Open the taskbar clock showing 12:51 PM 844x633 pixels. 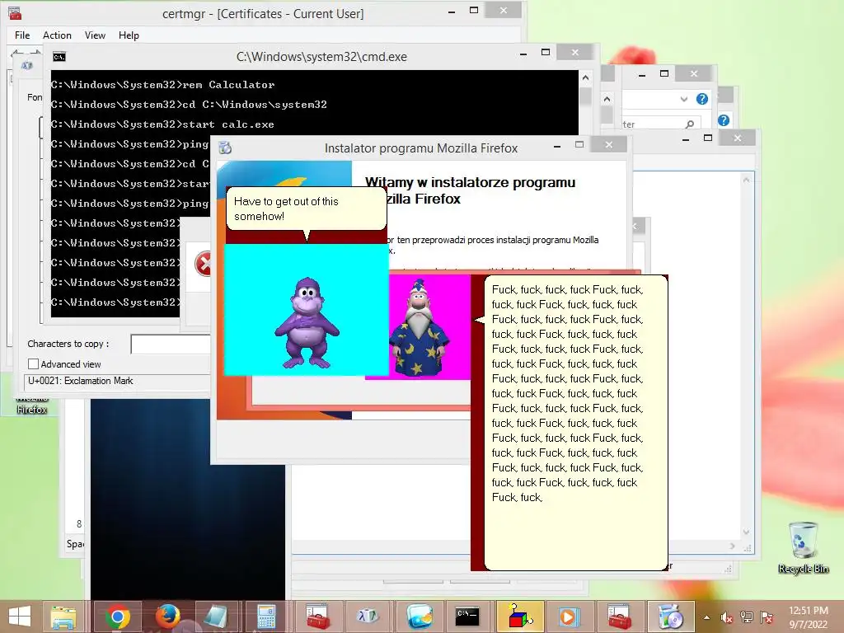pyautogui.click(x=808, y=617)
